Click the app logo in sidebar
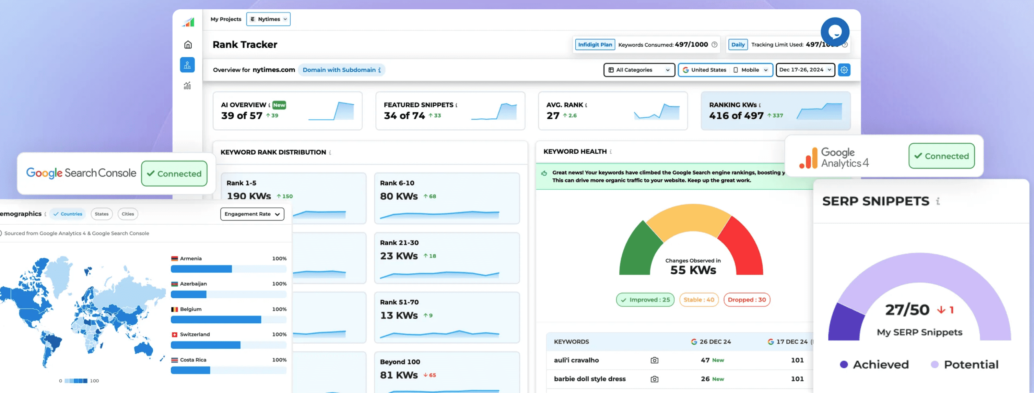The height and width of the screenshot is (393, 1034). [x=188, y=23]
